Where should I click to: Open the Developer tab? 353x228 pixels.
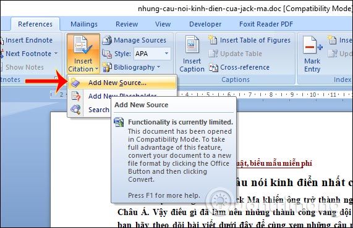point(205,24)
